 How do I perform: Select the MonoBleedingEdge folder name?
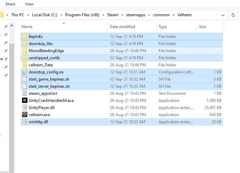point(46,51)
